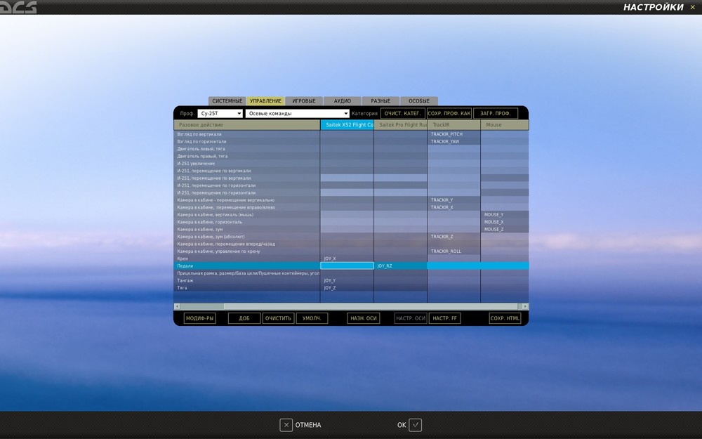The width and height of the screenshot is (702, 439).
Task: Click the TRACKIR_Z binding cell
Action: point(453,237)
